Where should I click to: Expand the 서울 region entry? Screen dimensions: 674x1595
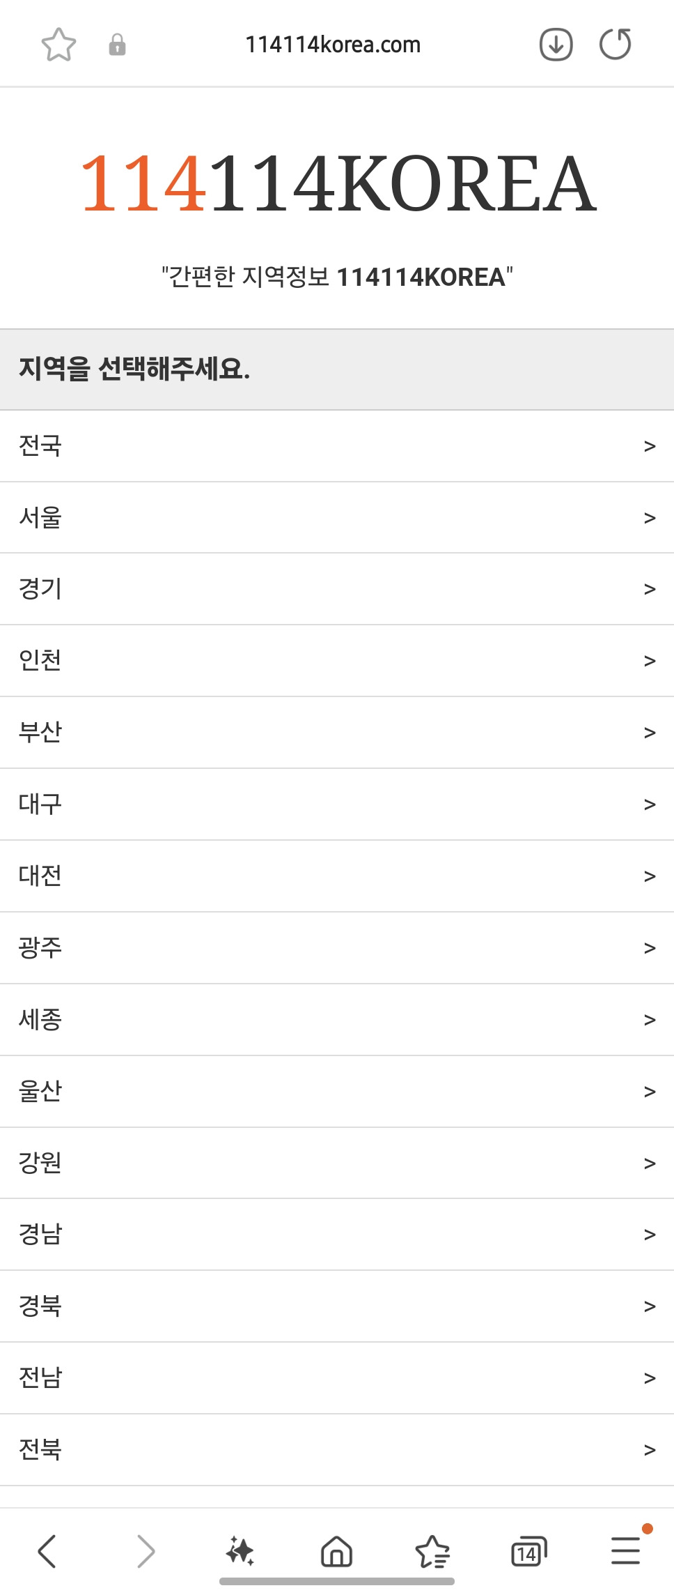point(337,517)
